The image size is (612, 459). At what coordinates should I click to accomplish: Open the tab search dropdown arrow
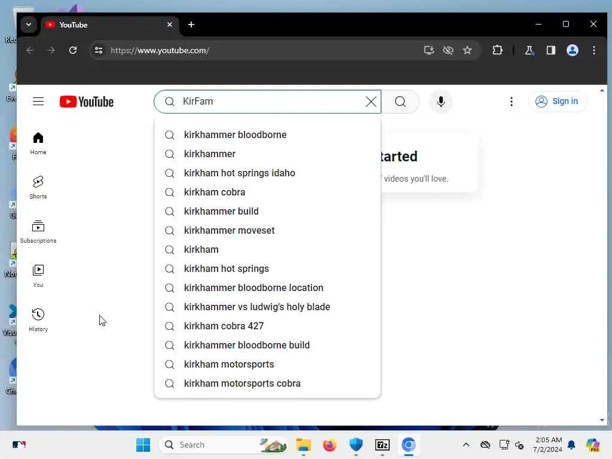[x=29, y=24]
